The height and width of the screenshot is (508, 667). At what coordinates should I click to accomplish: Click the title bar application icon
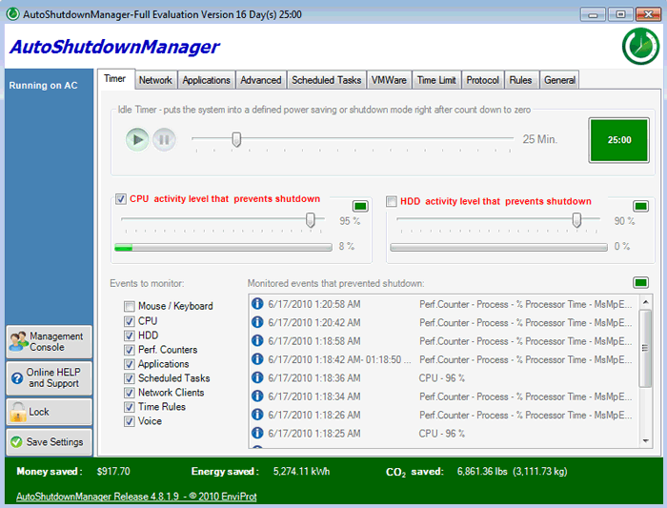coord(12,14)
